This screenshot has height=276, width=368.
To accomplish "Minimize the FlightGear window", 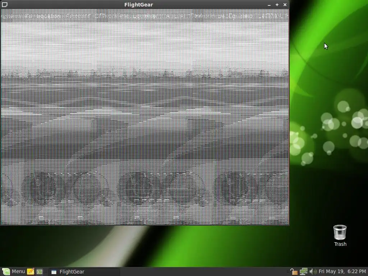I will pyautogui.click(x=269, y=5).
